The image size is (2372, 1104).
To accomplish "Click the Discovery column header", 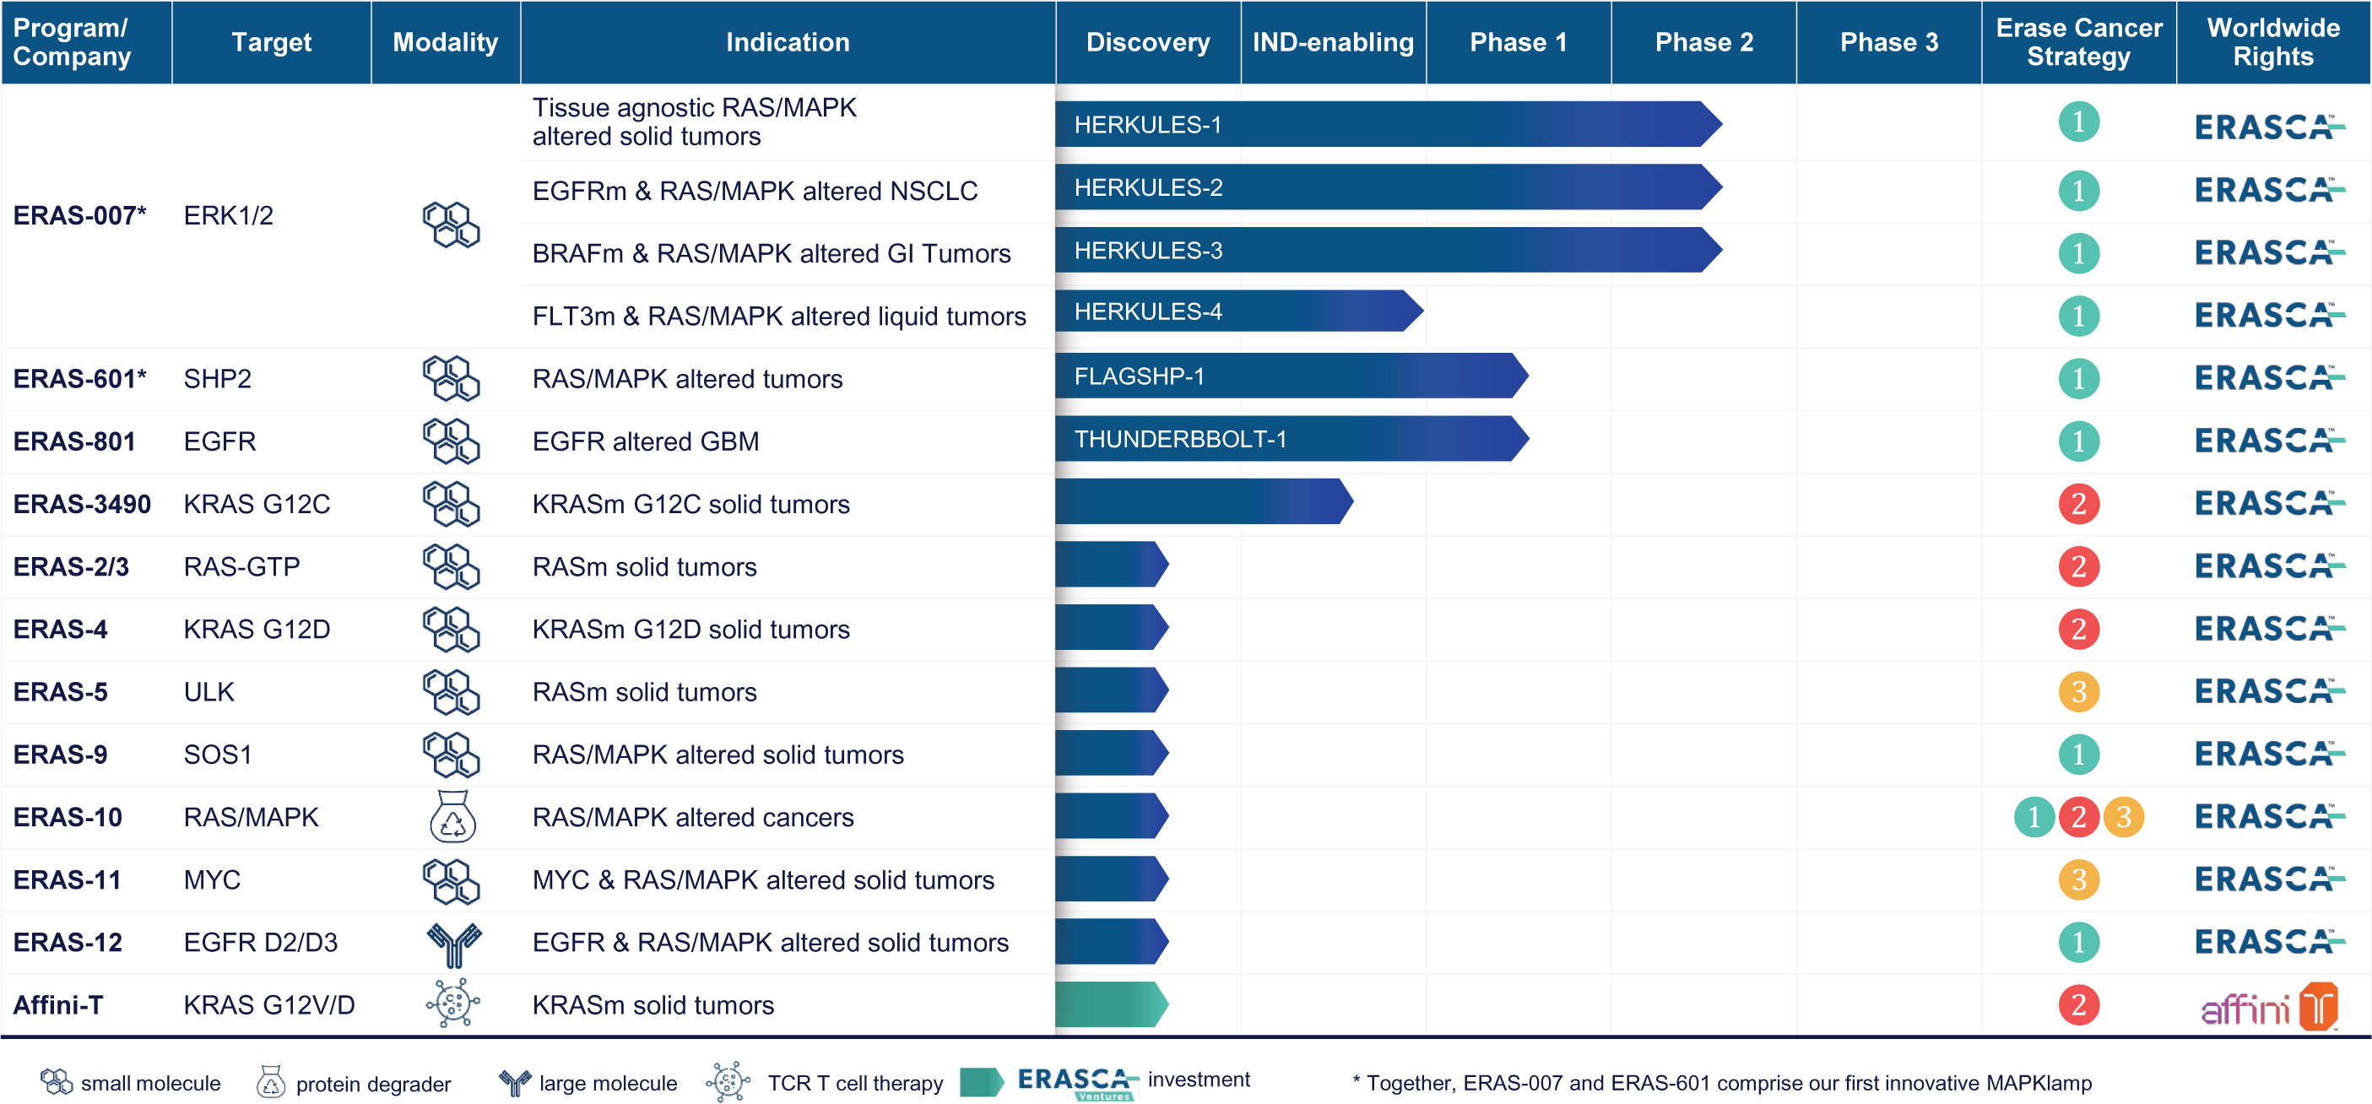I will pyautogui.click(x=1147, y=42).
